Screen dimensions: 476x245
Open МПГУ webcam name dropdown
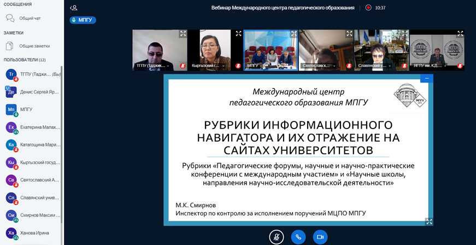256,66
